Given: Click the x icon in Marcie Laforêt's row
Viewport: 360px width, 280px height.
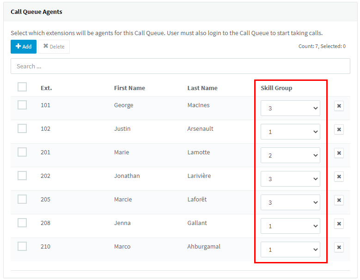Looking at the screenshot, I should [x=339, y=200].
